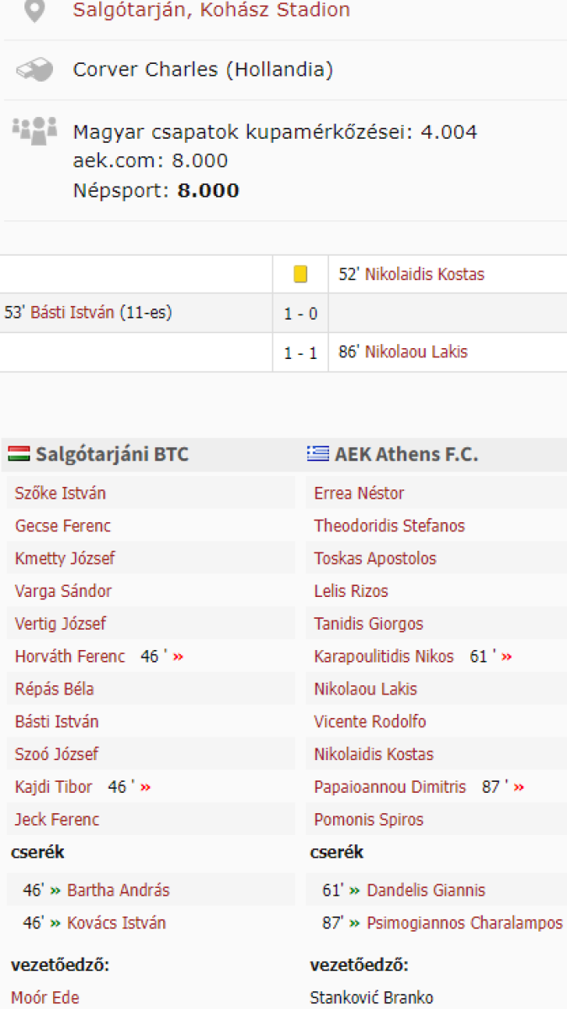Open Salgótarján, Kohász Stadion link
The width and height of the screenshot is (567, 1009).
(211, 11)
